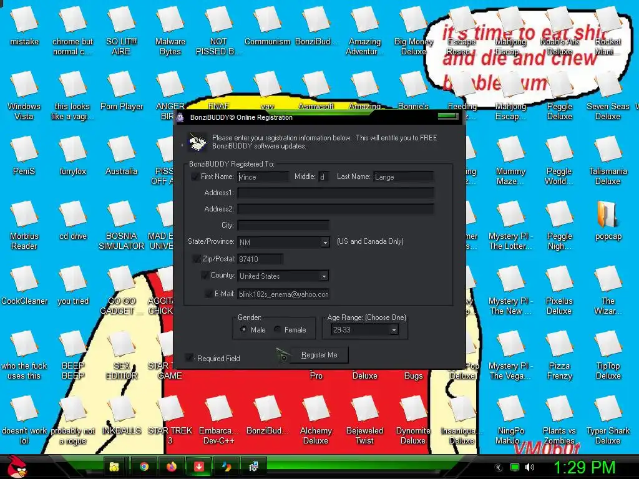The image size is (639, 479).
Task: Click the taskbar clock showing 1:29 PM
Action: point(584,467)
